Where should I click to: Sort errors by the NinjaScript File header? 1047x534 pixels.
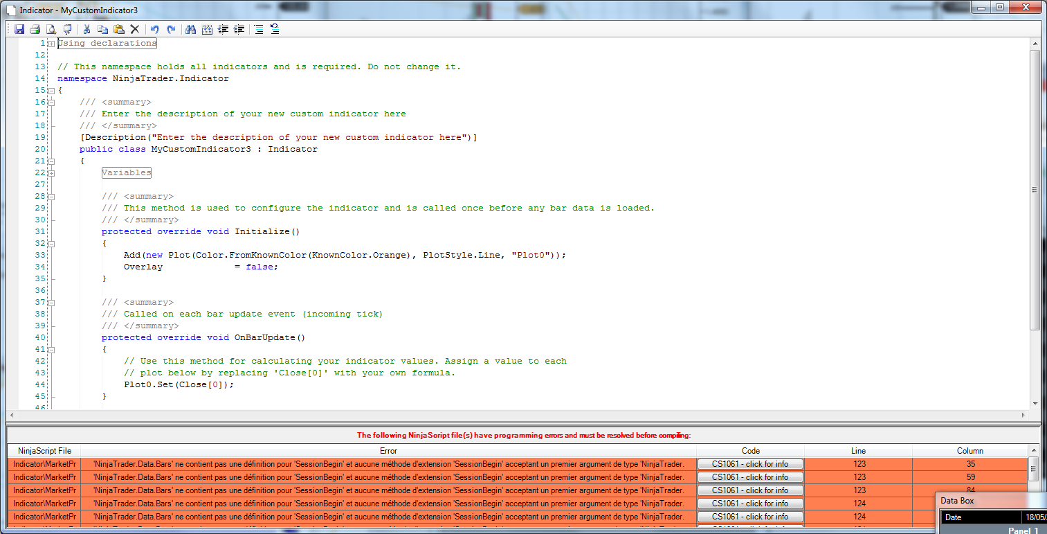(44, 451)
